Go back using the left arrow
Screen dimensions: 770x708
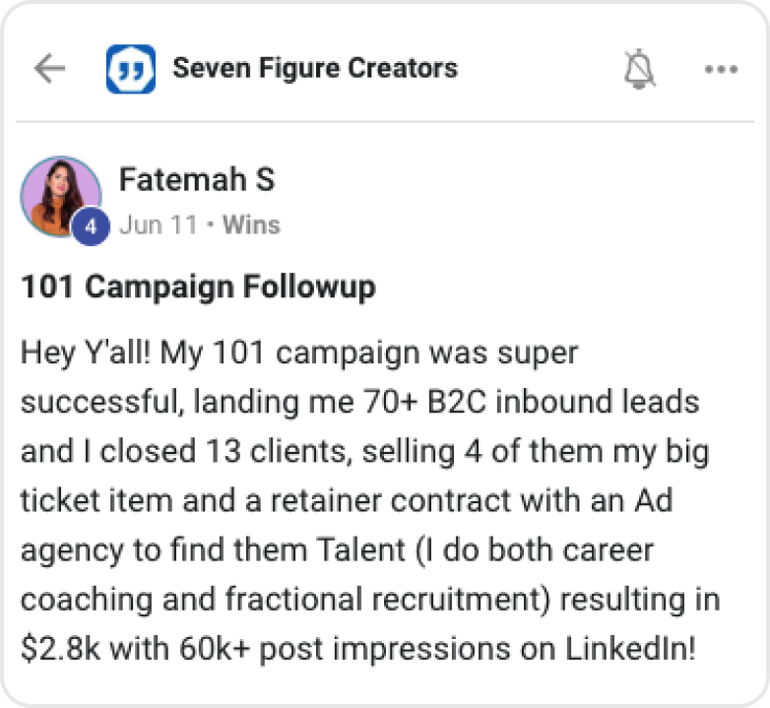click(49, 68)
